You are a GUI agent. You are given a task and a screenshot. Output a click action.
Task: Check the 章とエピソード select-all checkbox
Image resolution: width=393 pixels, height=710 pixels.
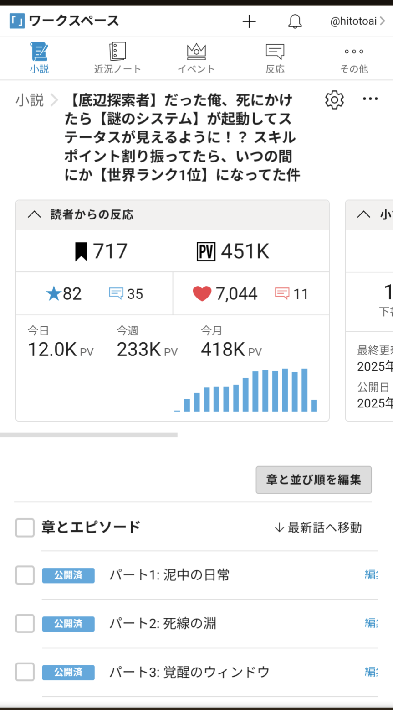(x=25, y=527)
